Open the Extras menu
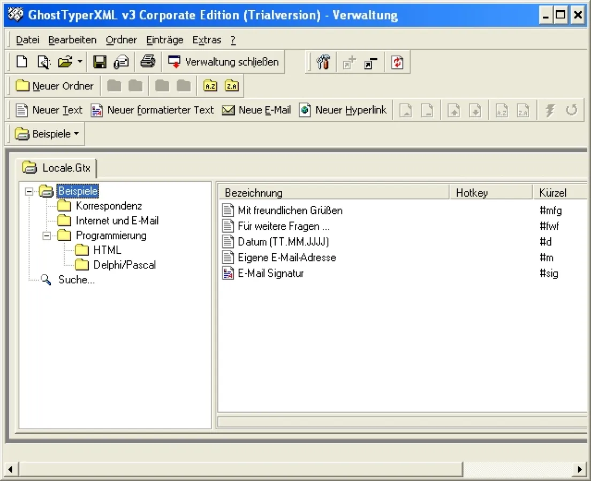591x481 pixels. point(207,40)
